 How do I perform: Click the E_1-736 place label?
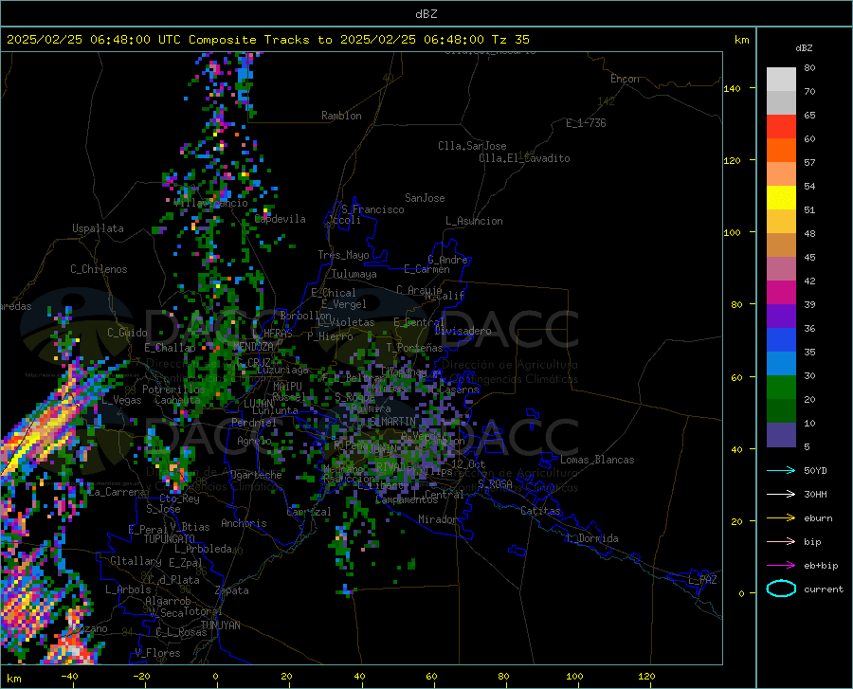tap(586, 123)
